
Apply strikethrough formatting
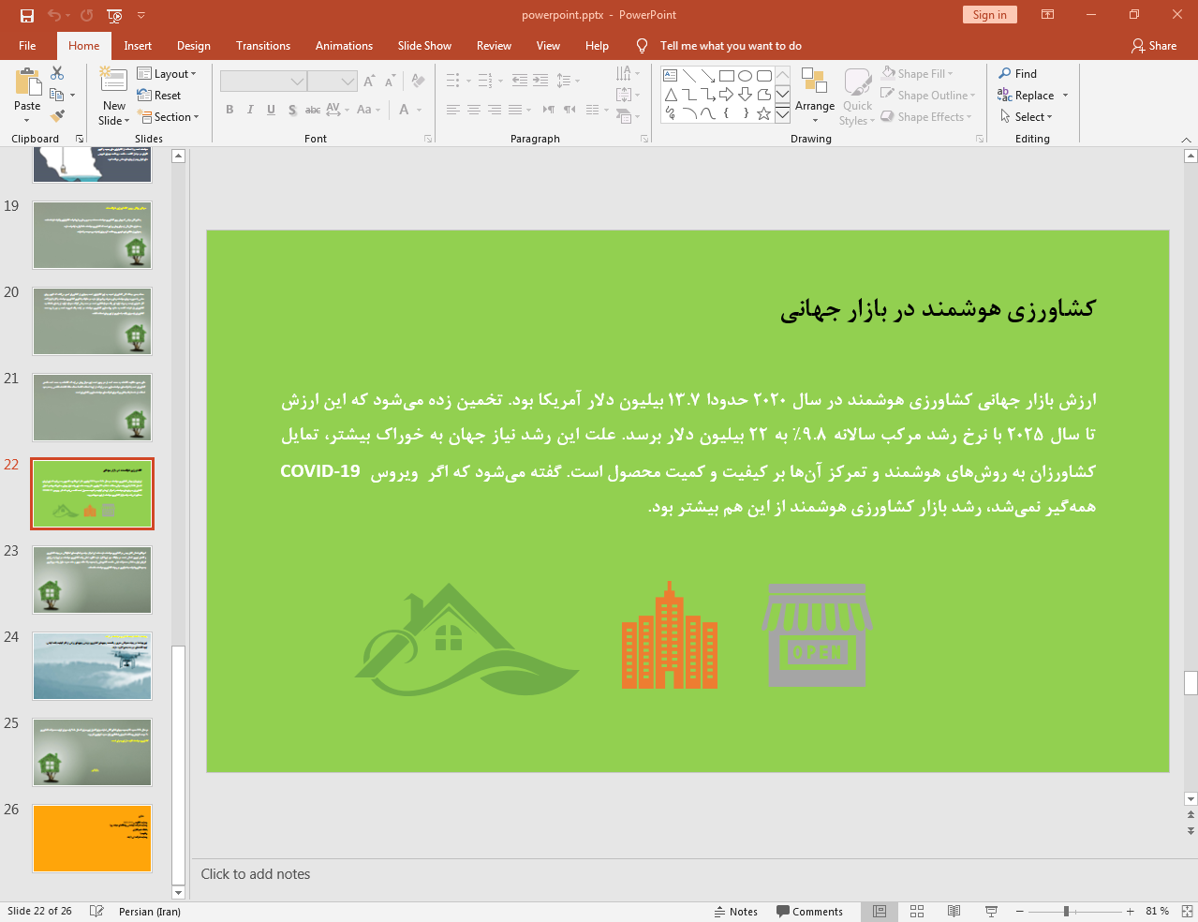point(313,110)
